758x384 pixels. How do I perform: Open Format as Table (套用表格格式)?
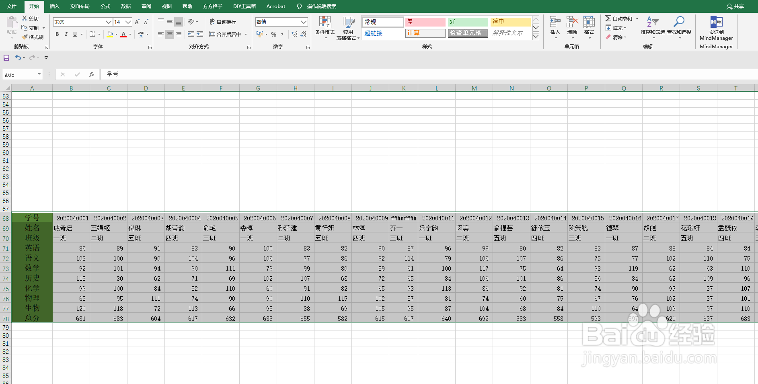pos(348,28)
